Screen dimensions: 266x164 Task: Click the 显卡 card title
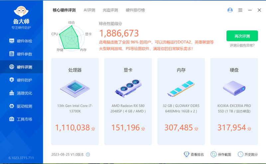click(x=128, y=70)
